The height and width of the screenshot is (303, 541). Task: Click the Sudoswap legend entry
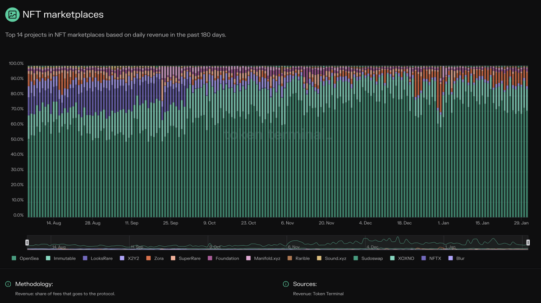tap(368, 258)
